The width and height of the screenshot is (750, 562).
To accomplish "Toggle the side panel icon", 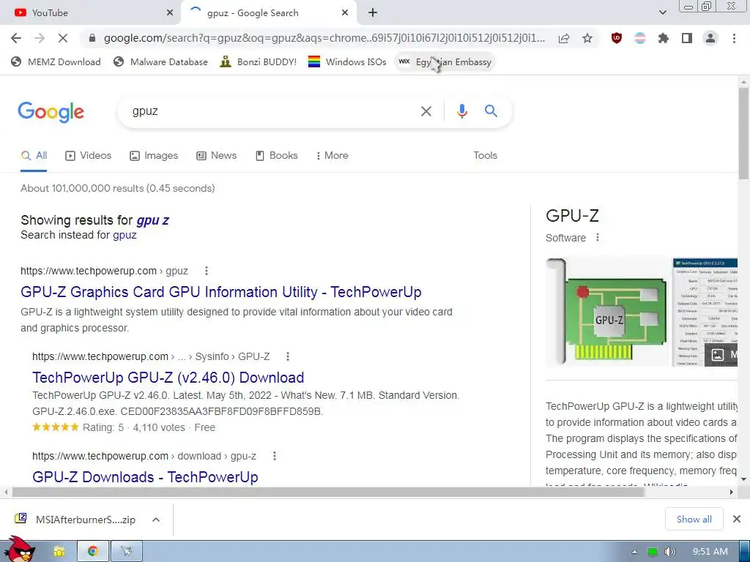I will [x=687, y=38].
